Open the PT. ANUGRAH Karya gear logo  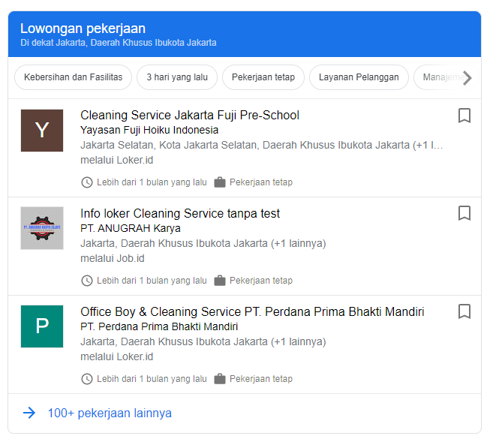(42, 228)
